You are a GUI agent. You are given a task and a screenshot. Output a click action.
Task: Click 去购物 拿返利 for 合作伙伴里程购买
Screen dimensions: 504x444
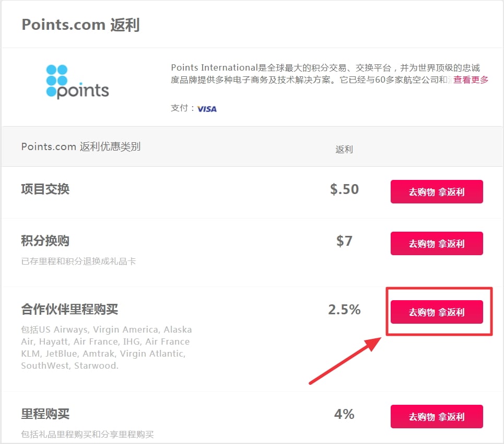pos(437,312)
